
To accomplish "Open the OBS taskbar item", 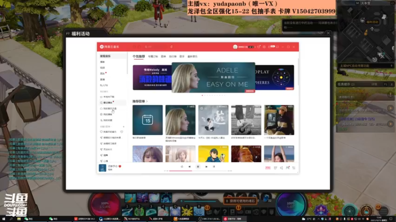I will pyautogui.click(x=208, y=219).
